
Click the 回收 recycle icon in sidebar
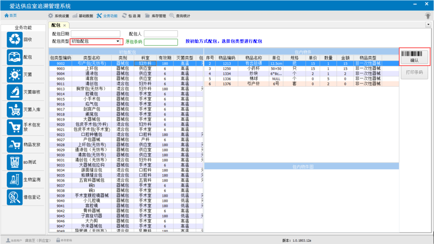click(x=15, y=40)
